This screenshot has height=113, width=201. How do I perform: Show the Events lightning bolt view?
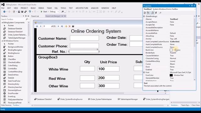click(x=156, y=13)
